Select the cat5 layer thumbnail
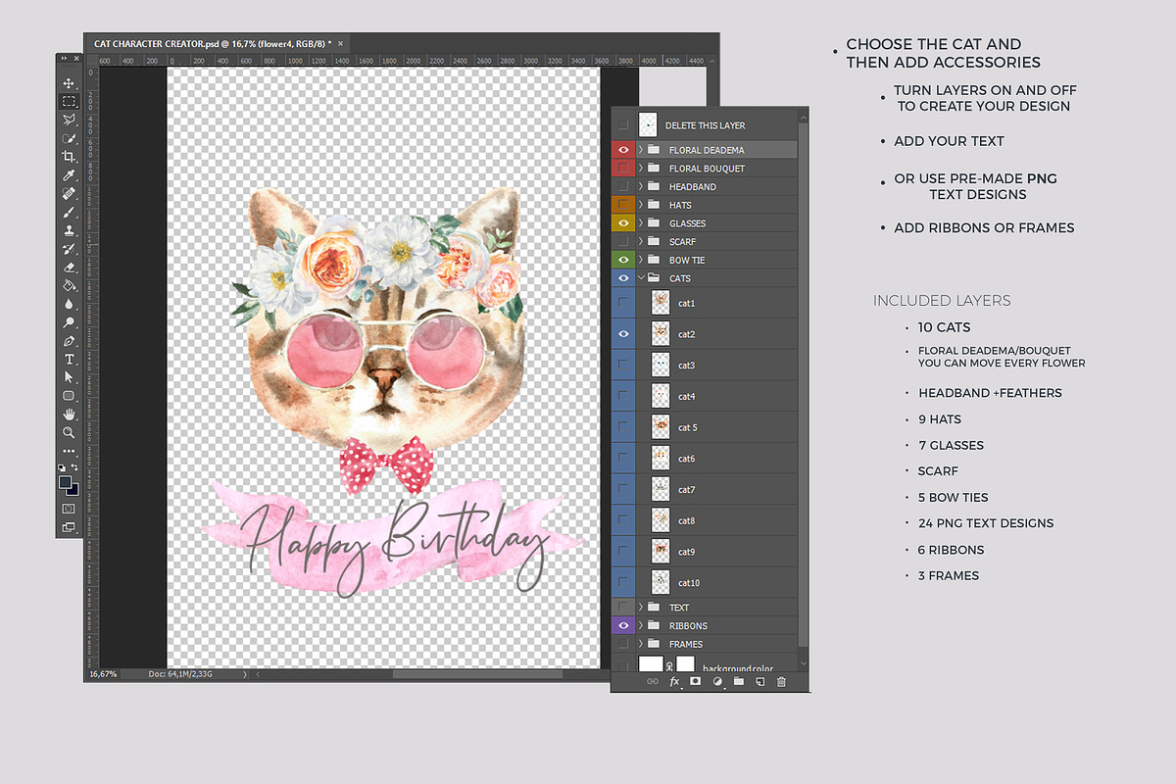The image size is (1176, 784). [661, 427]
